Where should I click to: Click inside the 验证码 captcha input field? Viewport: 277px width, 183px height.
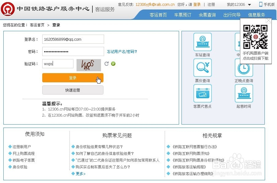point(58,63)
